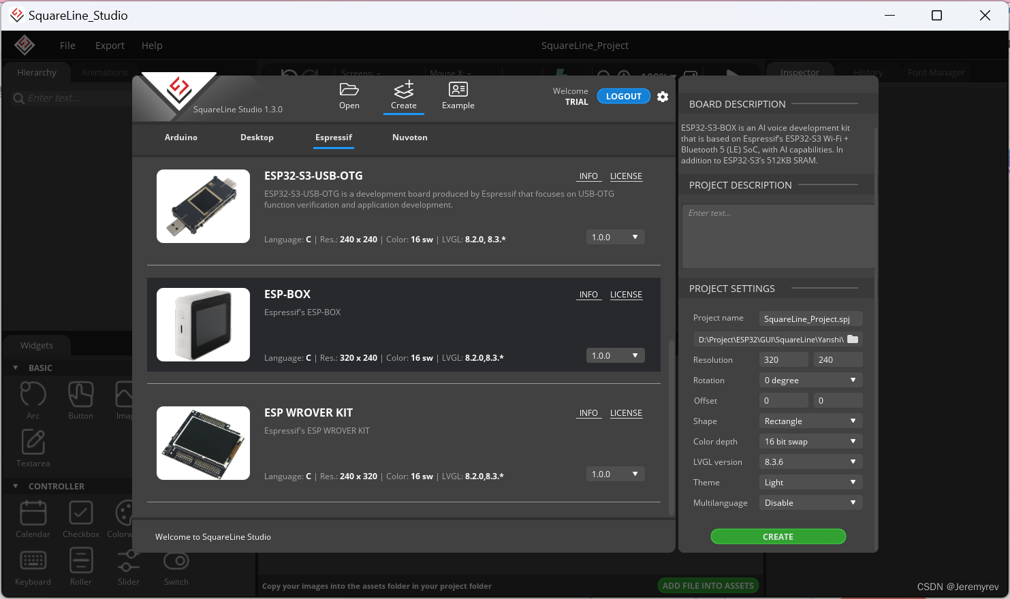Open the Example projects icon

click(458, 89)
